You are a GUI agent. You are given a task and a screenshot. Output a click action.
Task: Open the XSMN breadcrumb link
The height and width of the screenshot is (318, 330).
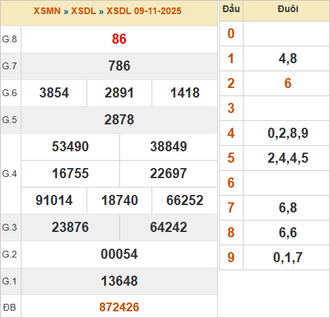point(47,11)
